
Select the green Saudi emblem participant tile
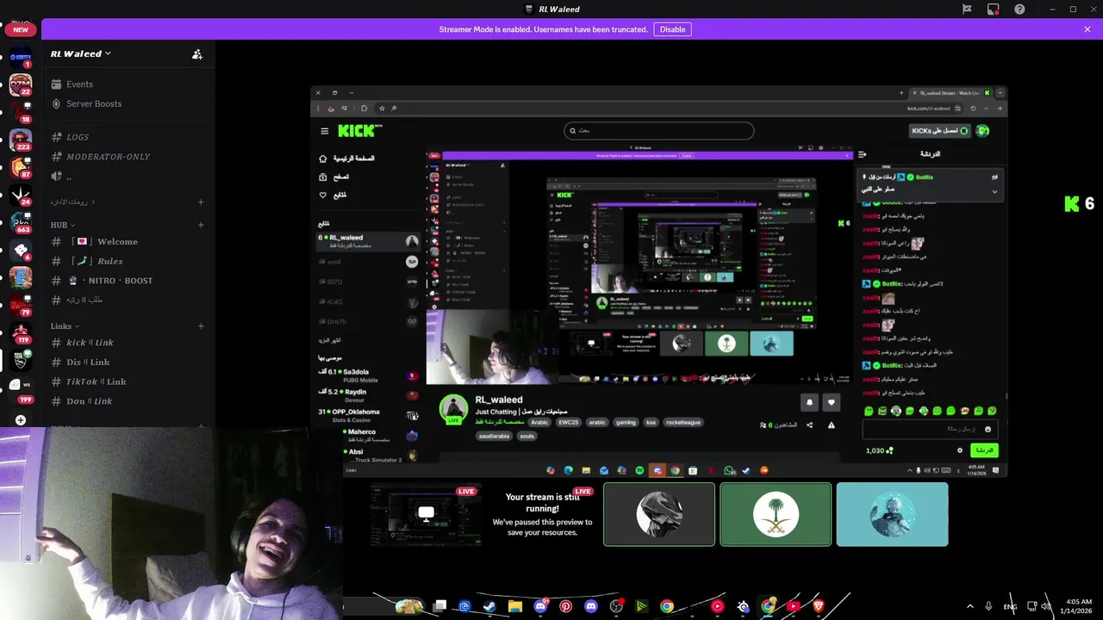(x=776, y=514)
